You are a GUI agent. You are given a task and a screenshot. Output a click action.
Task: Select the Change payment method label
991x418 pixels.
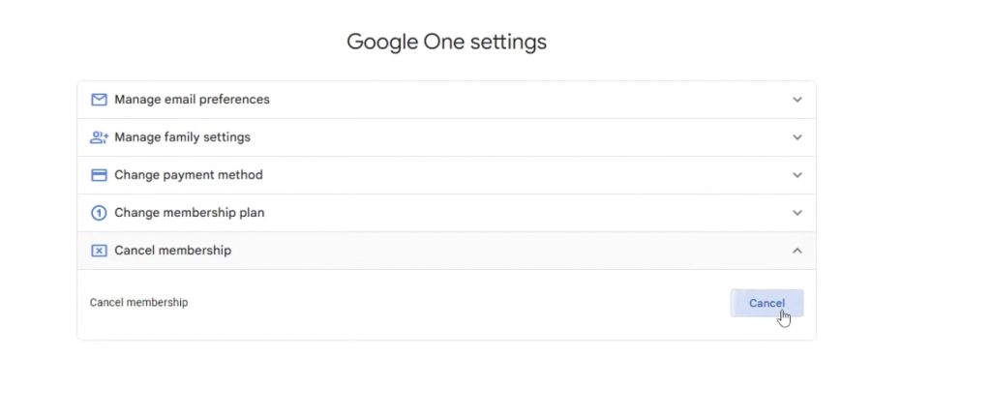[x=189, y=175]
